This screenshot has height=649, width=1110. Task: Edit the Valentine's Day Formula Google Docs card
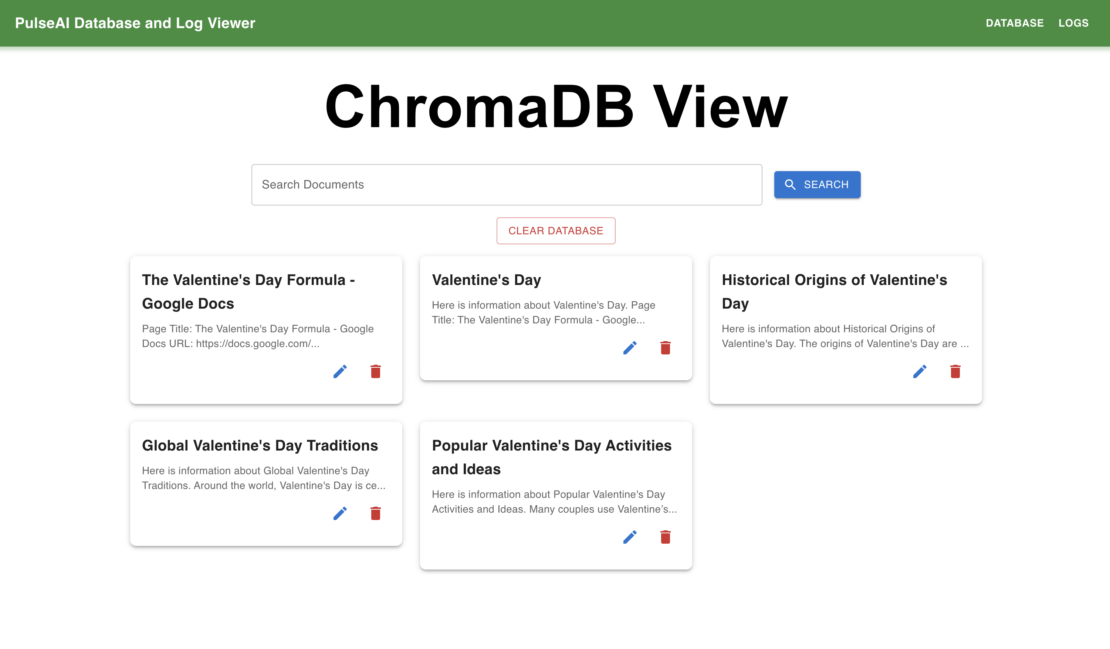tap(339, 371)
